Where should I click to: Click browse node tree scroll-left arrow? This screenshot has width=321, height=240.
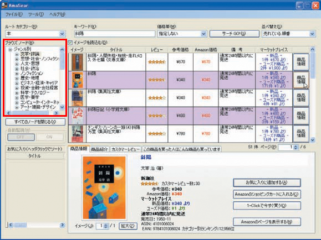[8, 113]
